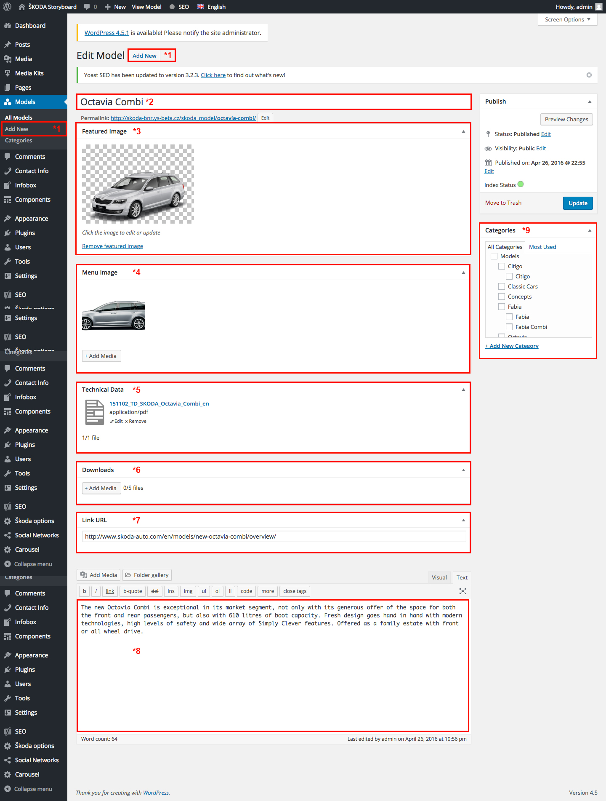Click the ins quicktag button
606x801 pixels.
click(x=171, y=591)
